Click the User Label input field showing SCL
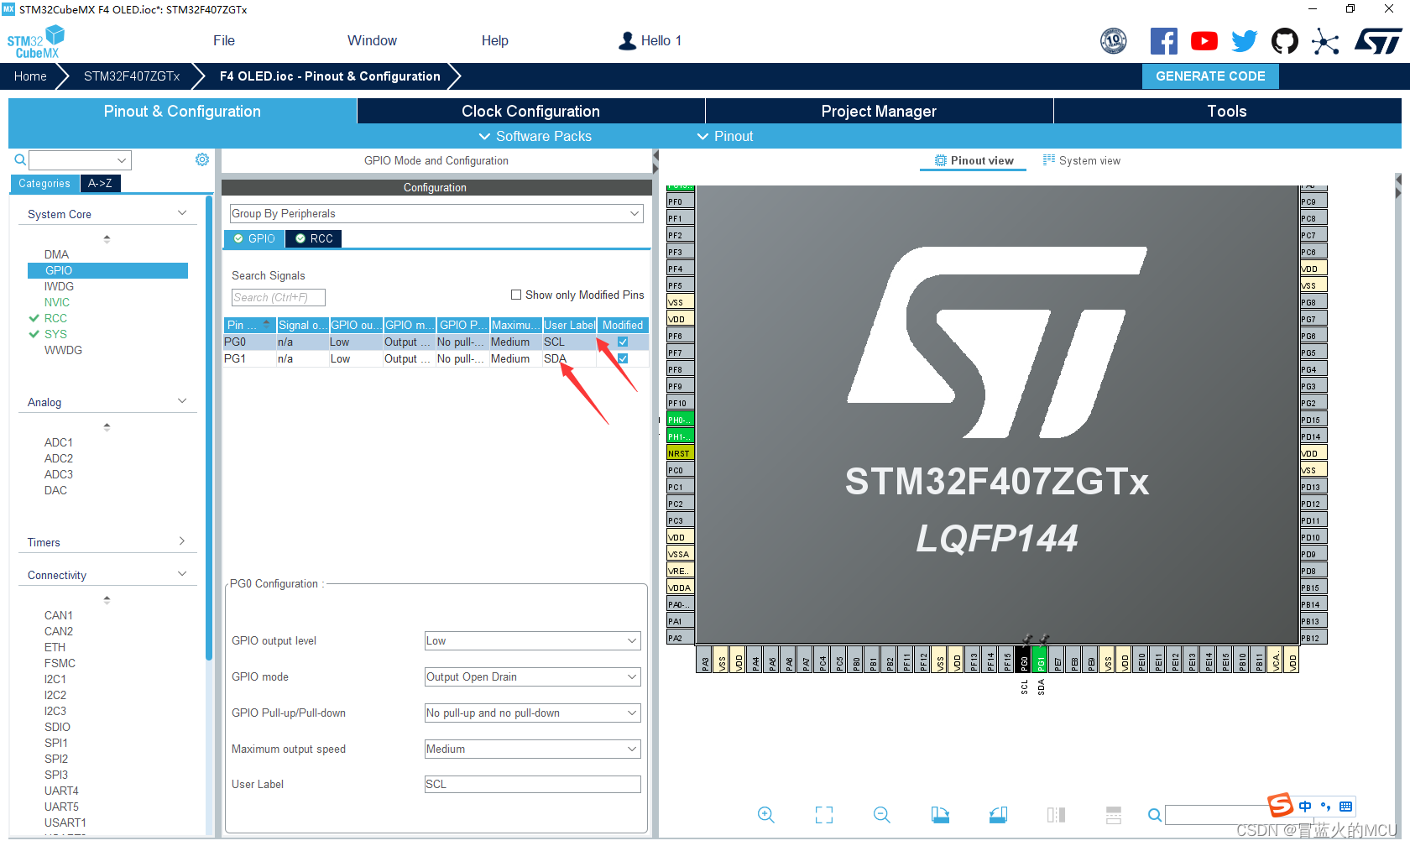This screenshot has width=1410, height=846. 532,784
